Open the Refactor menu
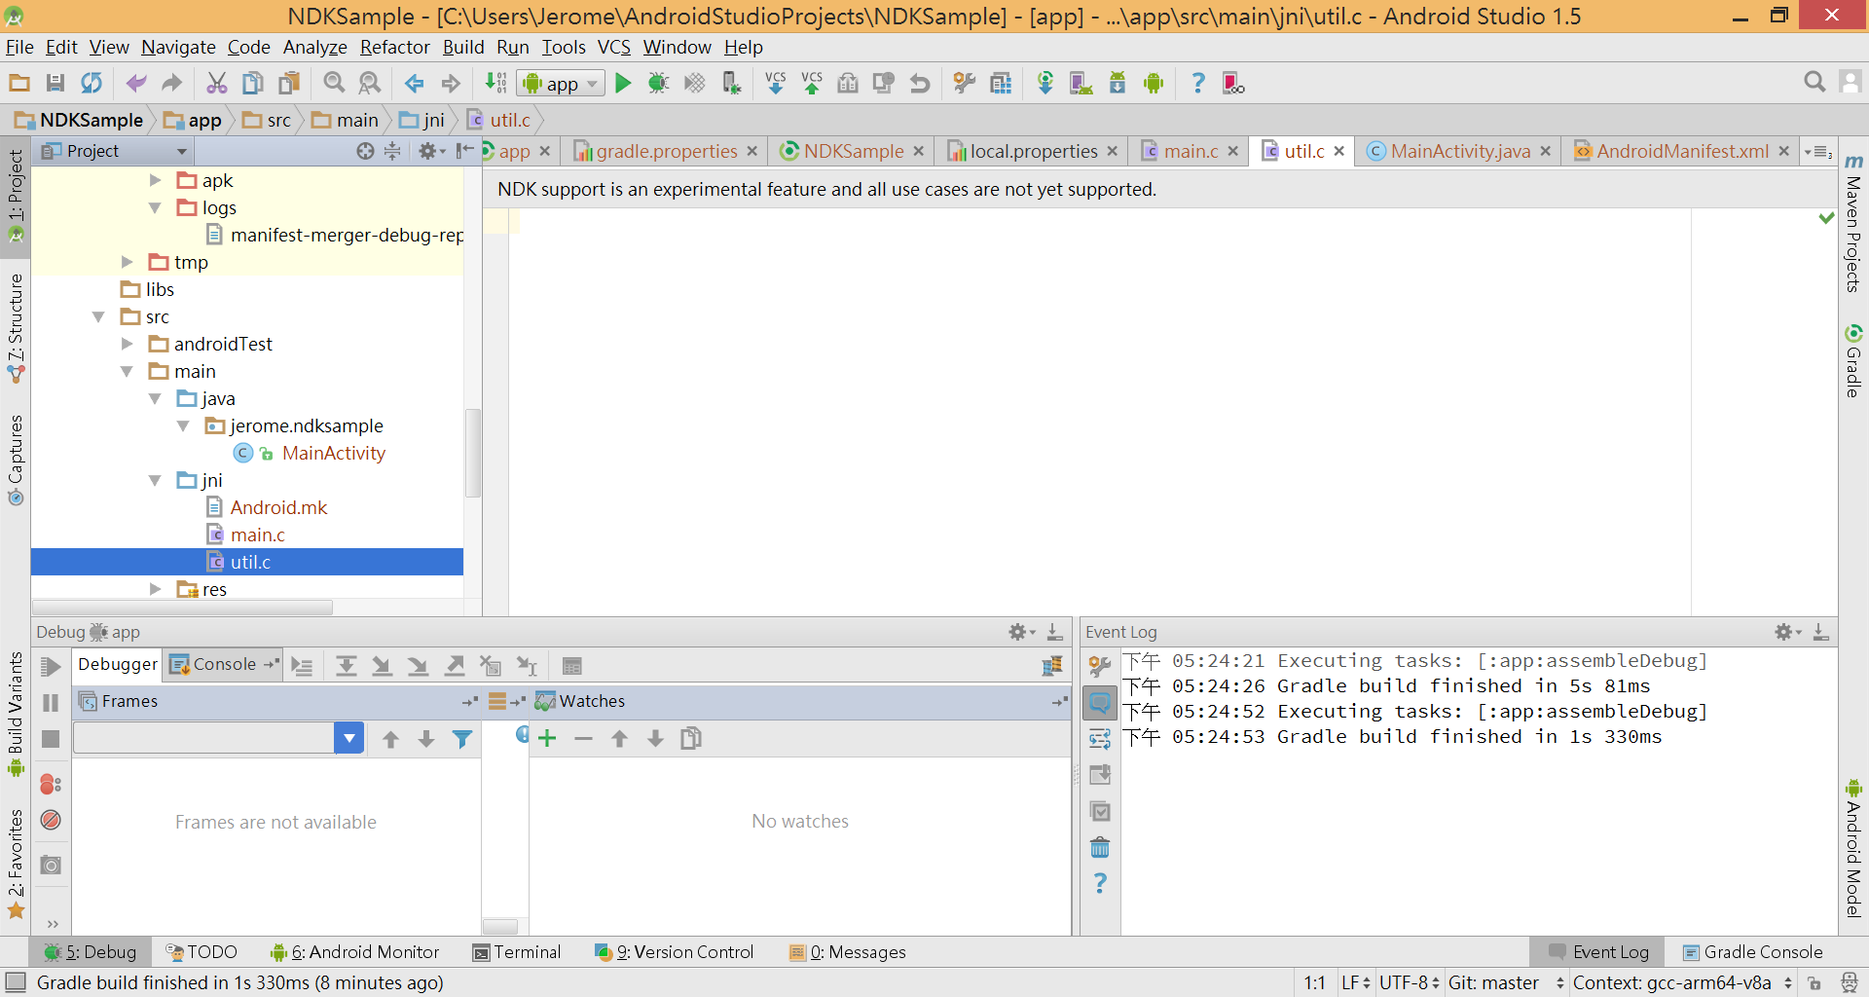 pyautogui.click(x=394, y=47)
